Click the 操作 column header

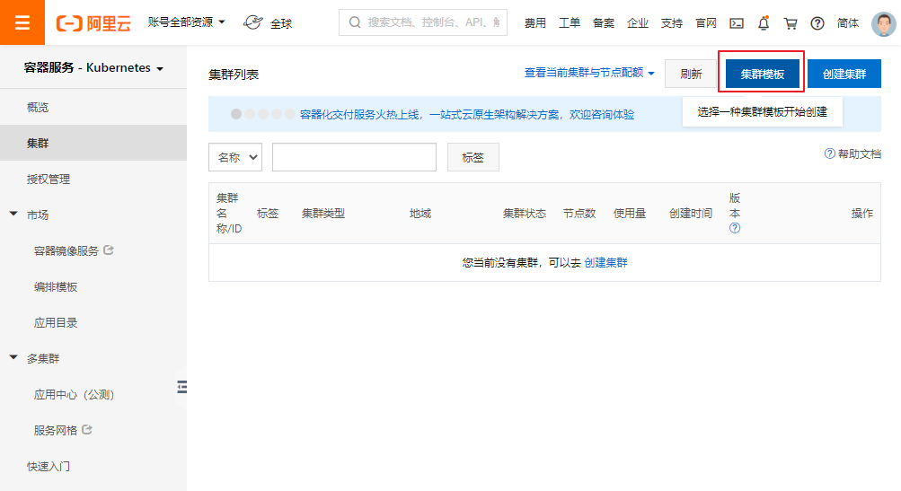pos(862,213)
